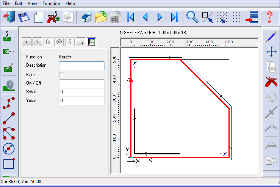The height and width of the screenshot is (187, 280).
Task: Open the Edit menu
Action: 19,3
